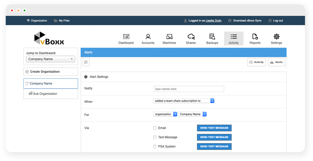This screenshot has height=161, width=313.
Task: Click the plus icon under Alerts
Action: coord(86,62)
